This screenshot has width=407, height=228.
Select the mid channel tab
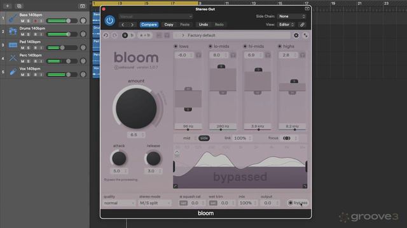[187, 138]
